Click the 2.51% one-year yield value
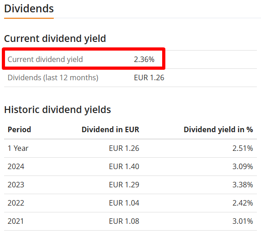261x232 pixels. coord(243,148)
